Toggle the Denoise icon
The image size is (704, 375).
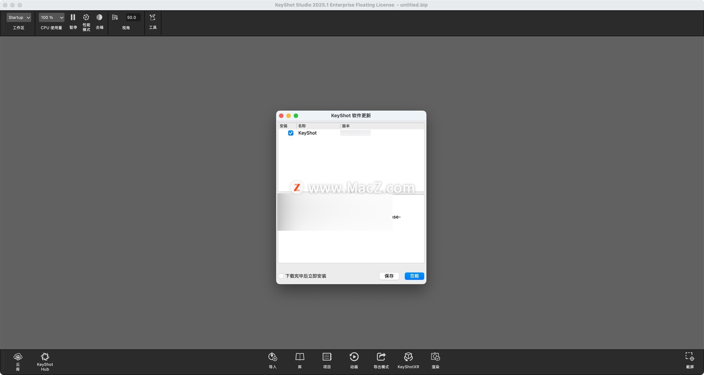tap(99, 17)
